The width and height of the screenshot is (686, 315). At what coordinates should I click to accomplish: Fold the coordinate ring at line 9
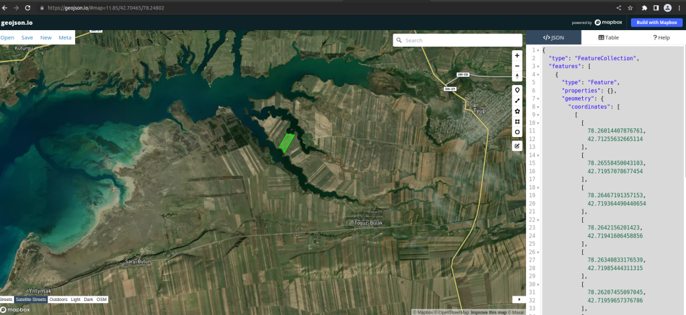(538, 115)
